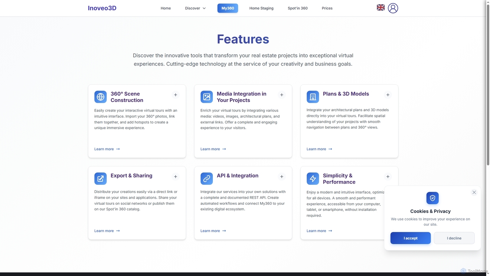Viewport: 490px width, 276px height.
Task: Click the globe icon on 360° Scene Construction card
Action: coord(101,97)
